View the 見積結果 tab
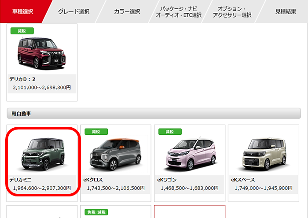This screenshot has width=308, height=218. 286,11
